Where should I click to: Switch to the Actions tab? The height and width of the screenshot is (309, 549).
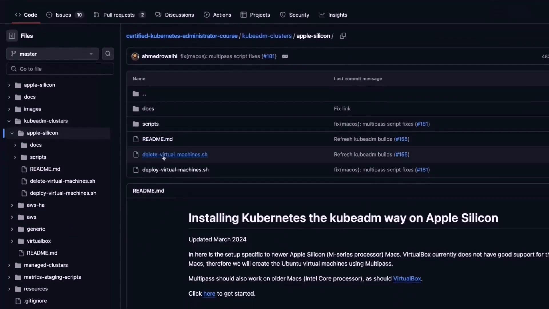(217, 15)
